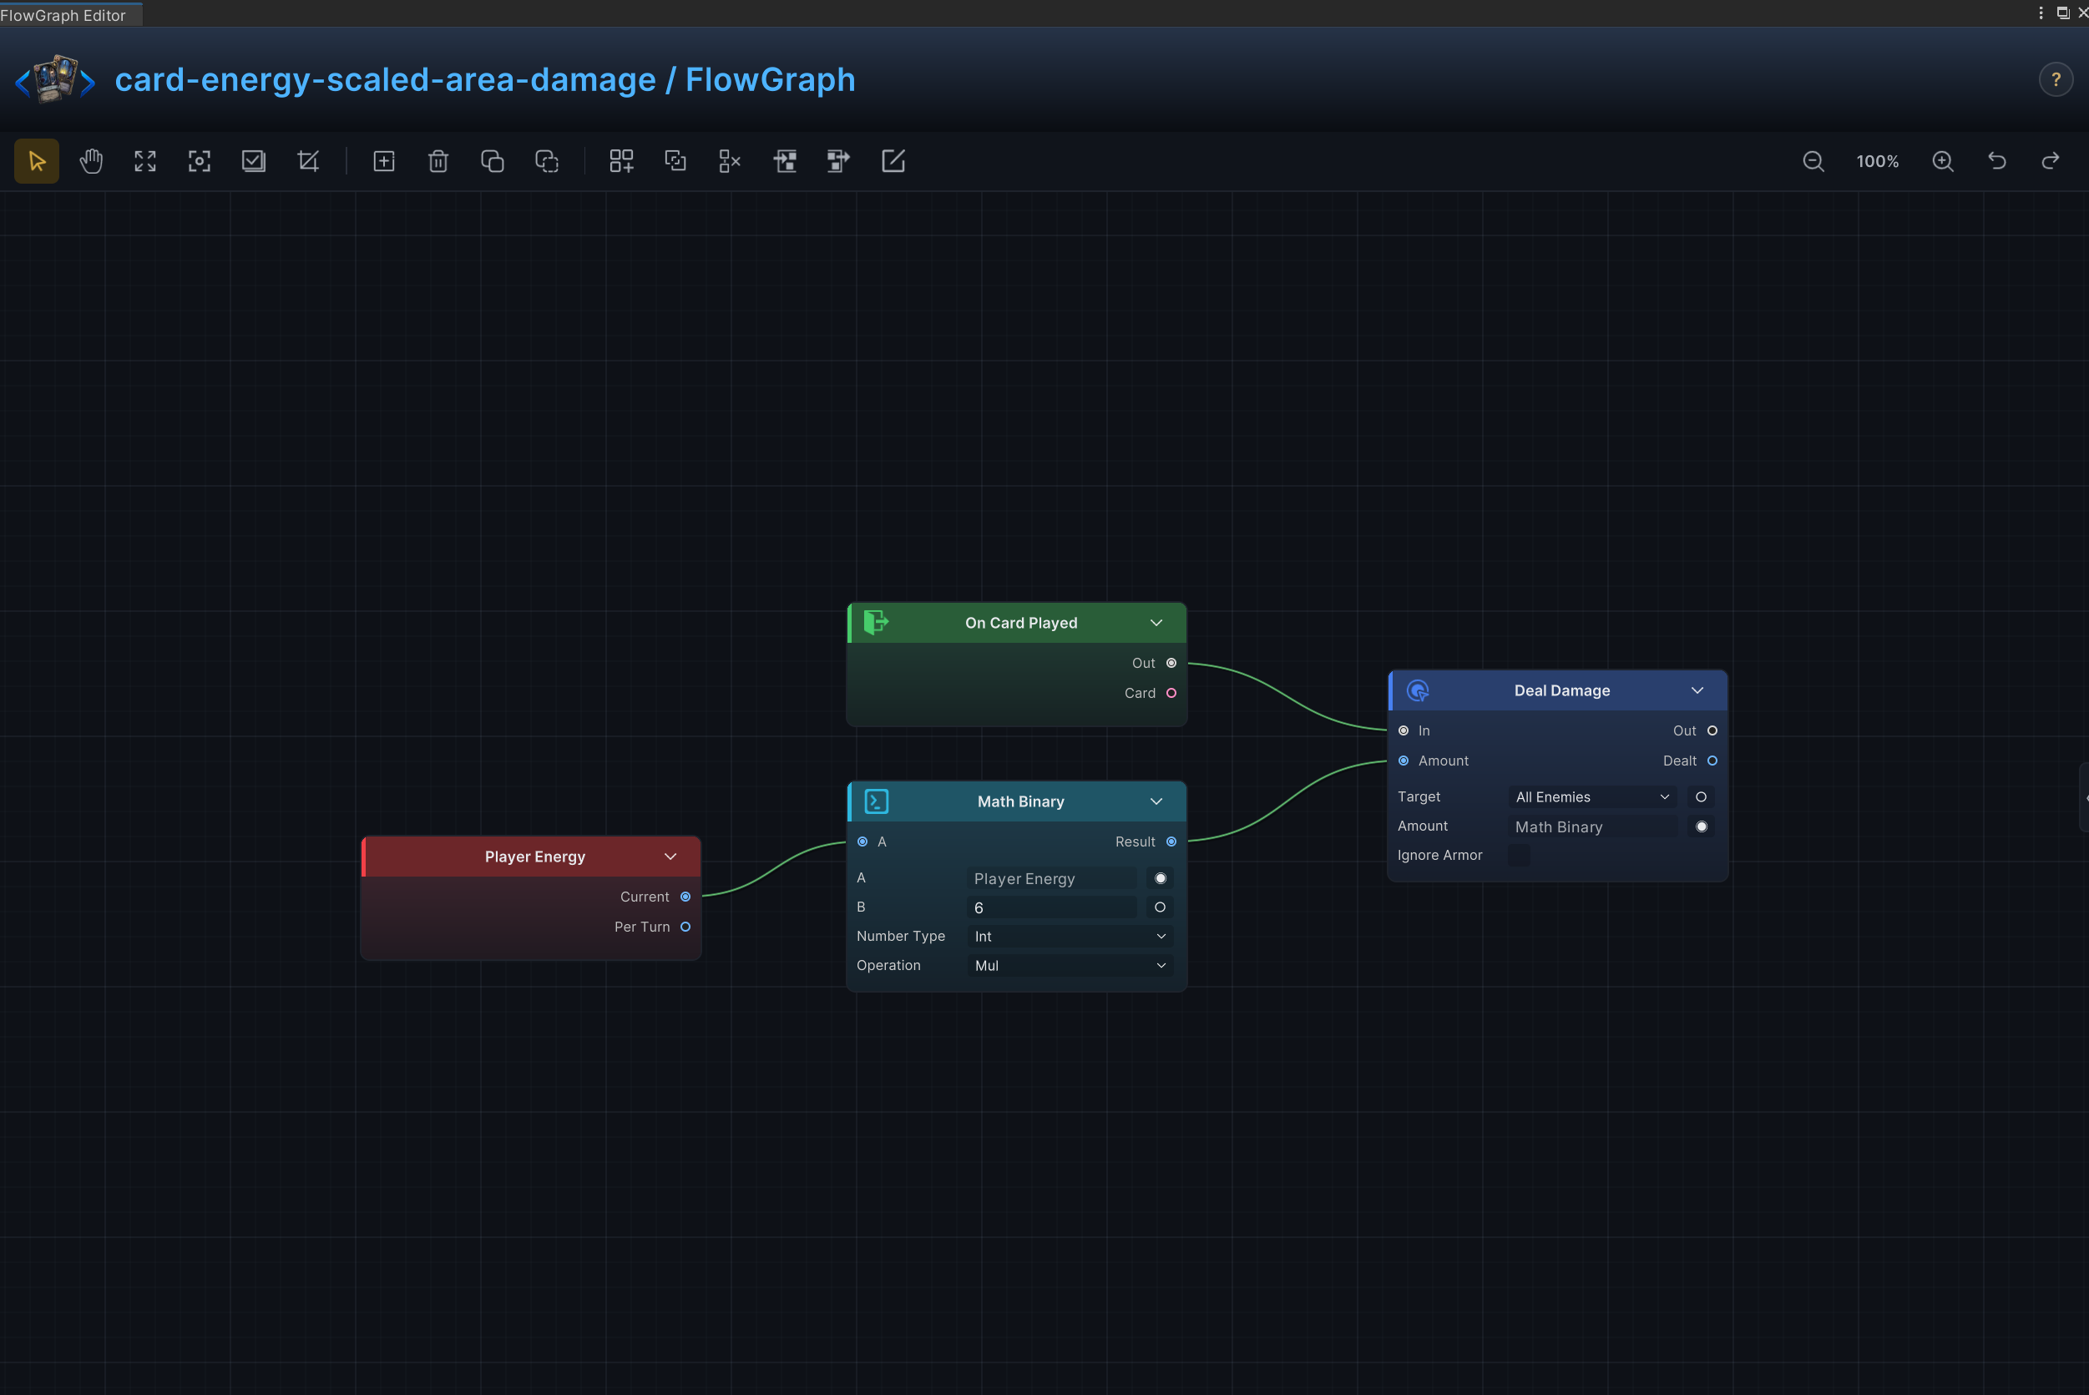Viewport: 2089px width, 1395px height.
Task: Toggle Math Binary B property binding
Action: coord(1159,907)
